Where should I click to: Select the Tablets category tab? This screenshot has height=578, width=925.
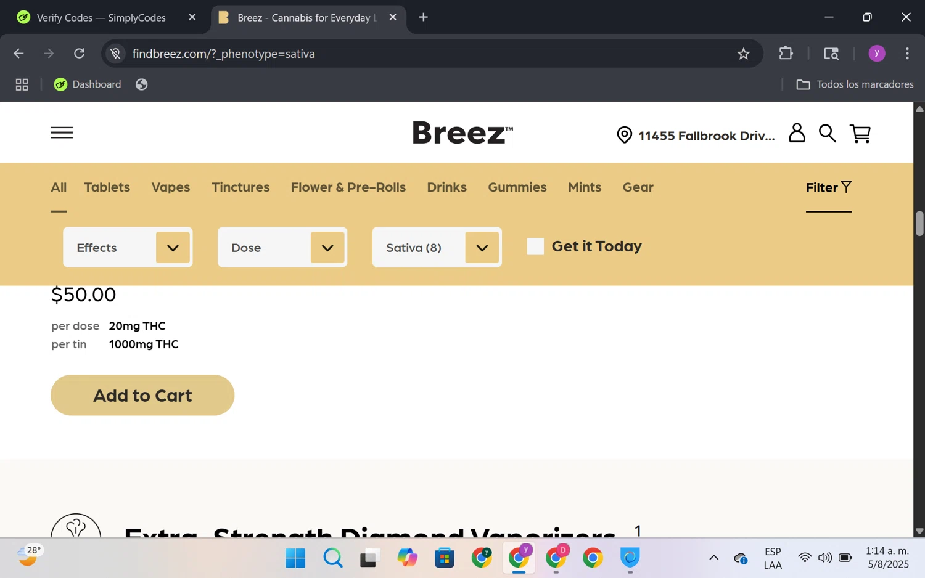107,187
